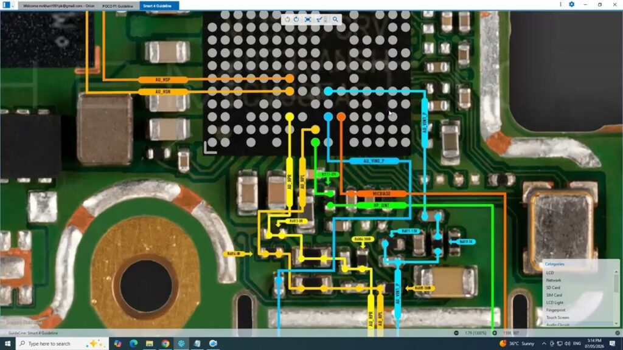Select SIM Card category
Viewport: 623px width, 350px height.
554,295
